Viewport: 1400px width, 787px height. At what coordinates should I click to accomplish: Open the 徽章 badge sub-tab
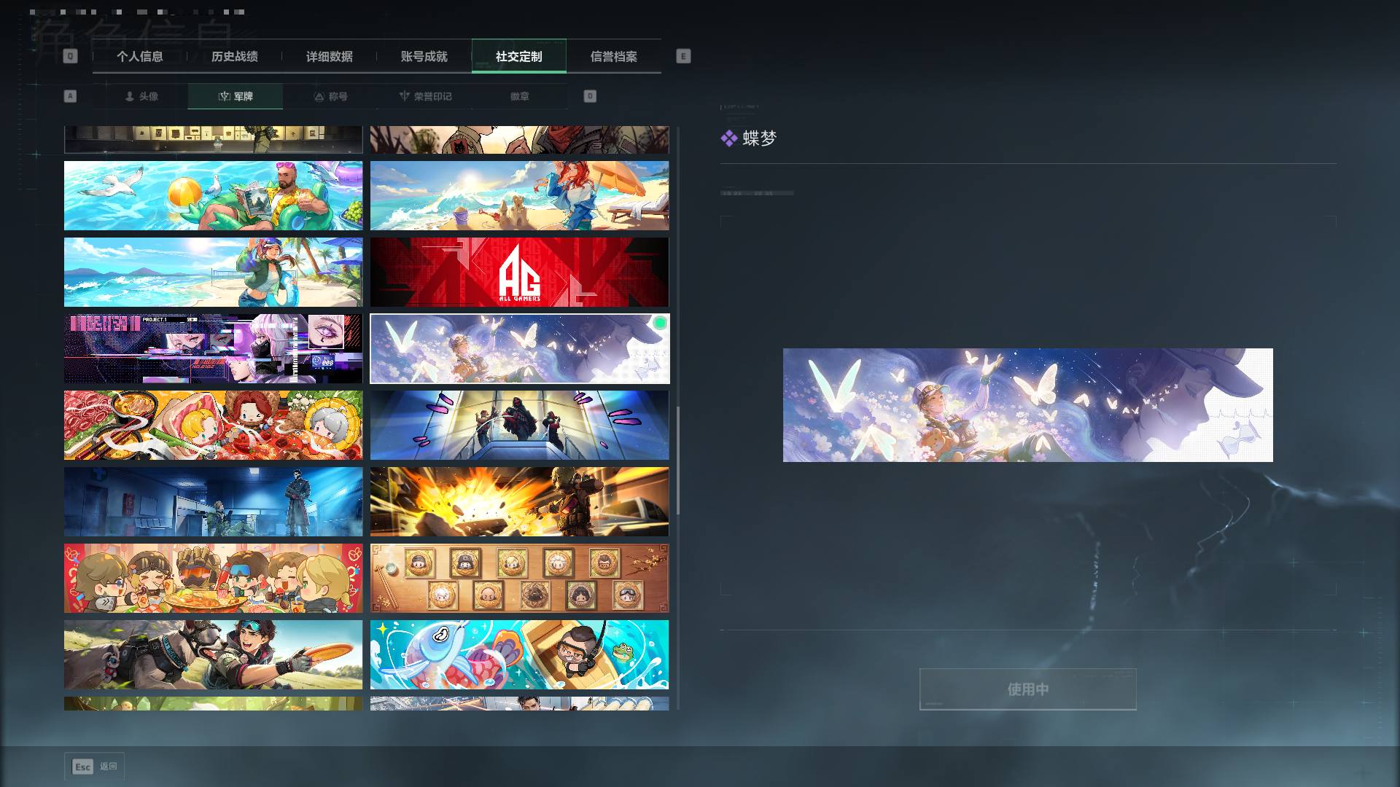(520, 96)
